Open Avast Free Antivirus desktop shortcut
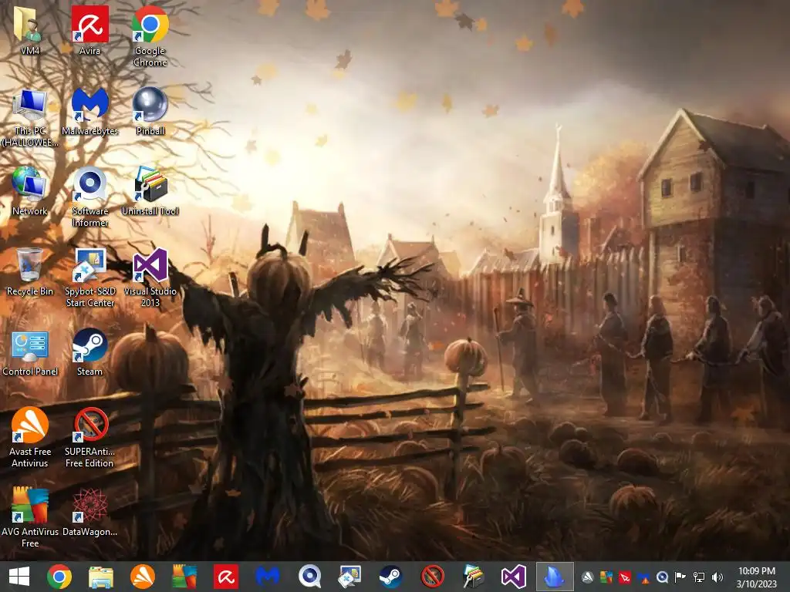Image resolution: width=790 pixels, height=592 pixels. [30, 438]
